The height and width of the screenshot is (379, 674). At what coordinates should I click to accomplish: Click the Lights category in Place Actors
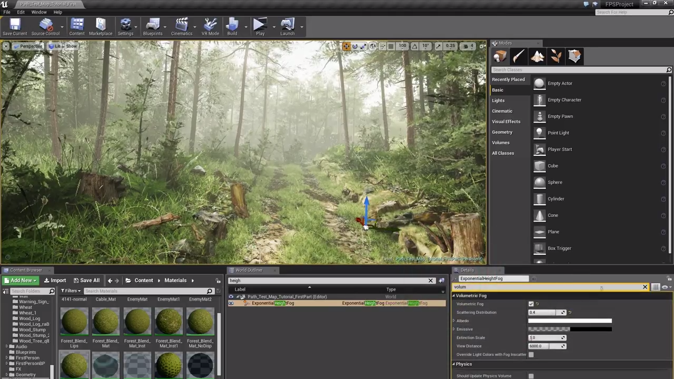pos(498,100)
